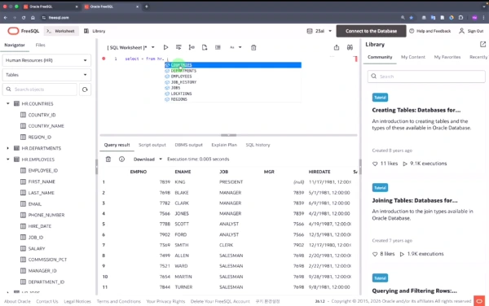Open the 23ai database version dropdown
Image resolution: width=489 pixels, height=306 pixels.
coord(319,31)
